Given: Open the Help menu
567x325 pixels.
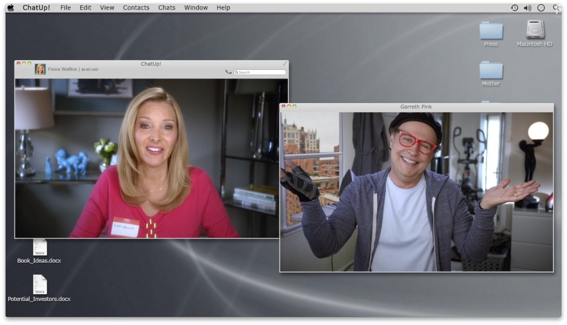Looking at the screenshot, I should click(223, 7).
